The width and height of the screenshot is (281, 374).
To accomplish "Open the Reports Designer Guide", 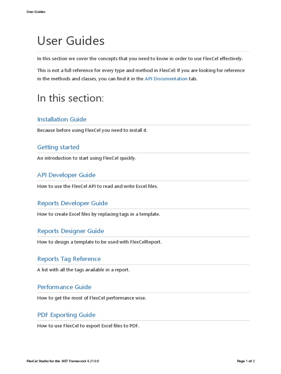I will (x=71, y=231).
